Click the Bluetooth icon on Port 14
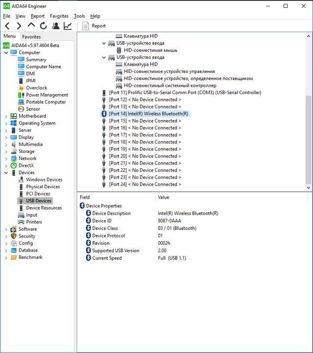The image size is (313, 353). coord(104,114)
